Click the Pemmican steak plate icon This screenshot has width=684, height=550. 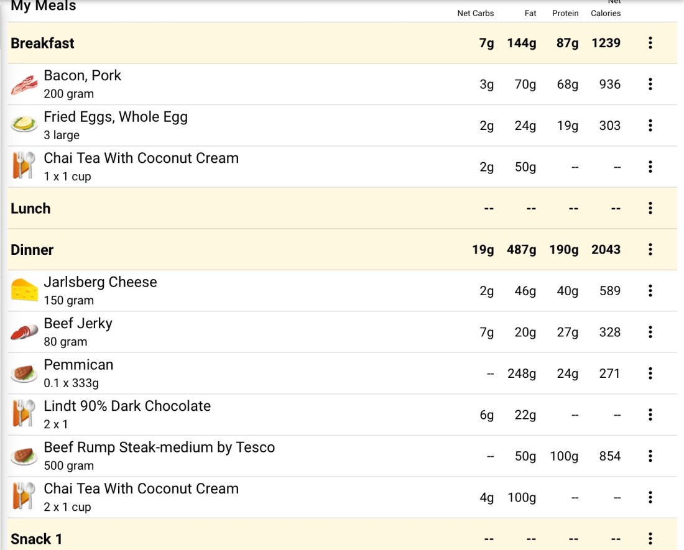pos(24,373)
